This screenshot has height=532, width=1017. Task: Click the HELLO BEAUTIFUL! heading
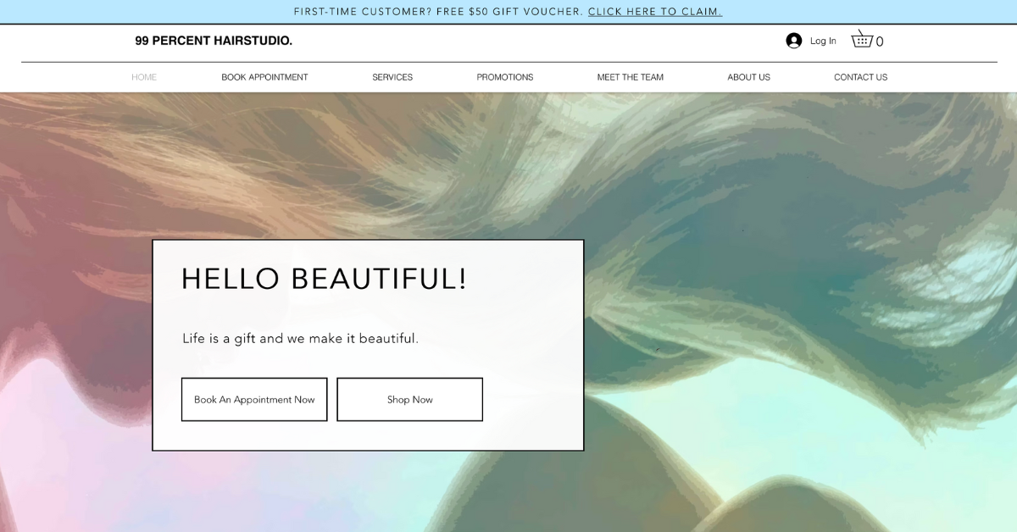tap(324, 279)
